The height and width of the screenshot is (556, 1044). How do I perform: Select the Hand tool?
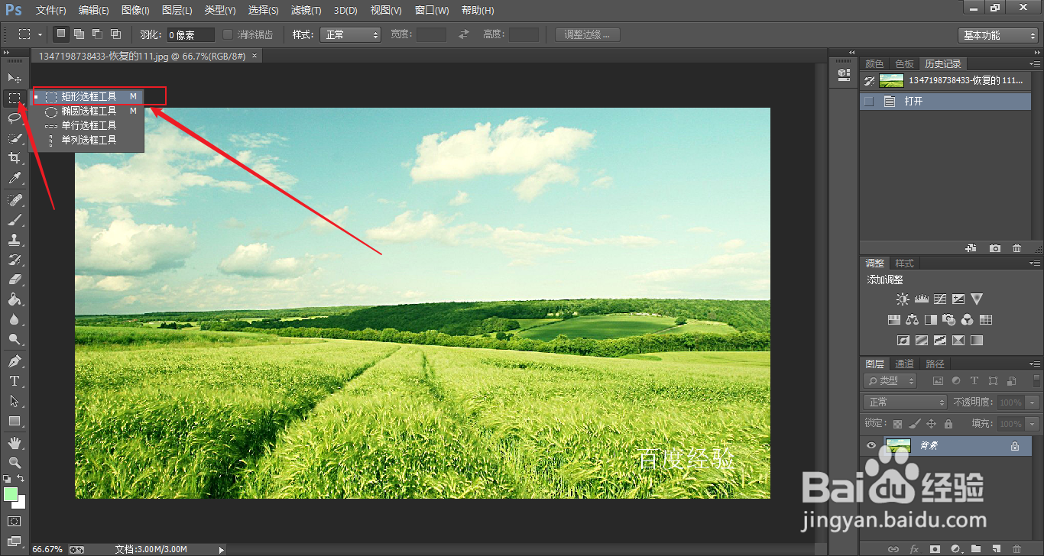click(14, 442)
